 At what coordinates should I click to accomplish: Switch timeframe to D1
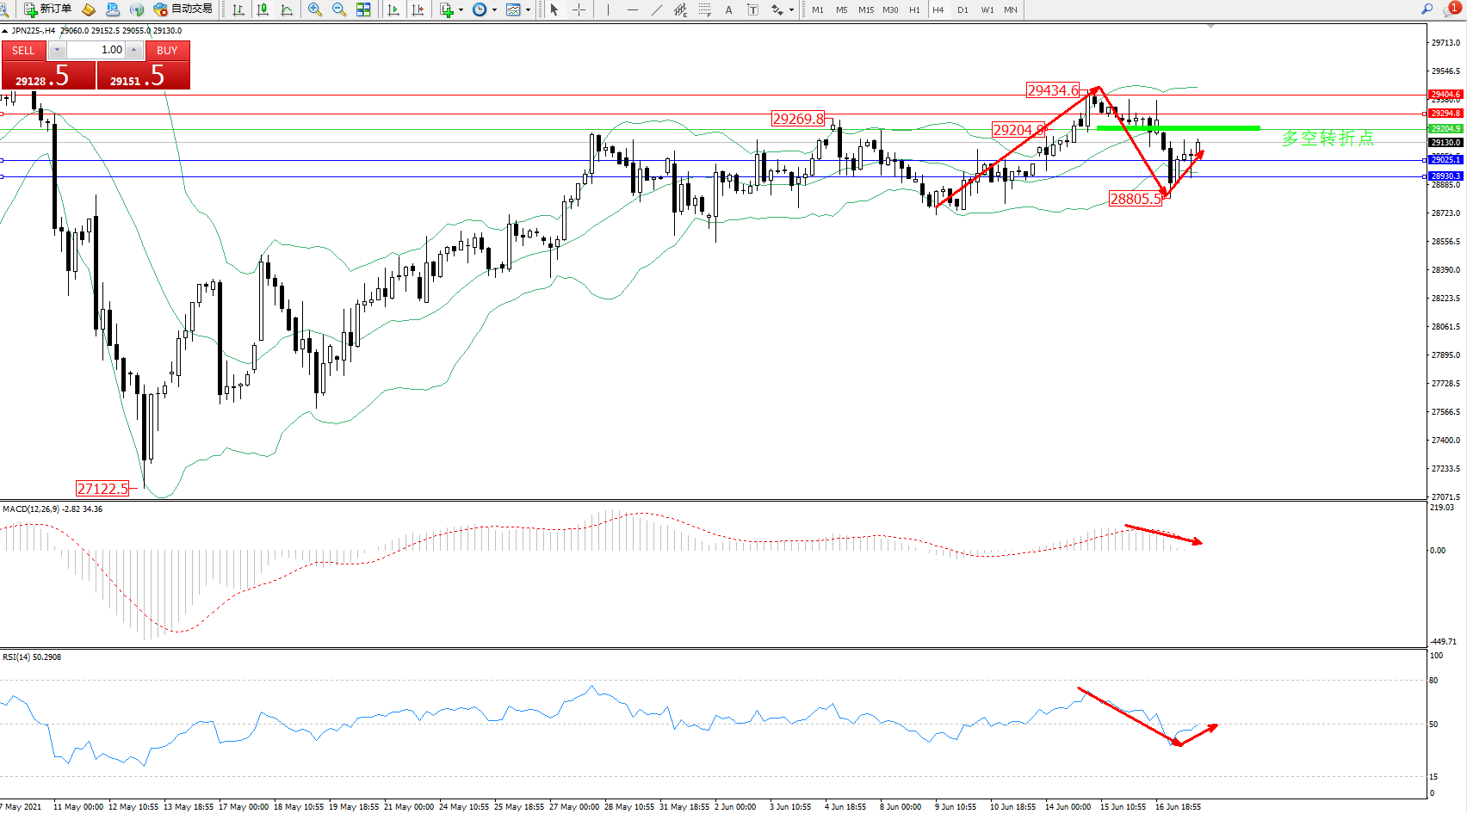click(963, 9)
